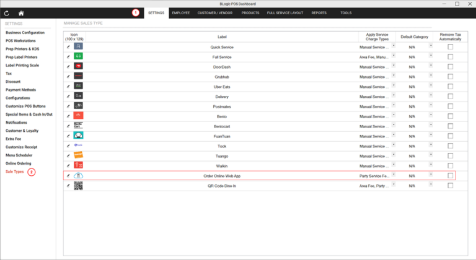Open Default Category dropdown for Quick Service

click(431, 46)
